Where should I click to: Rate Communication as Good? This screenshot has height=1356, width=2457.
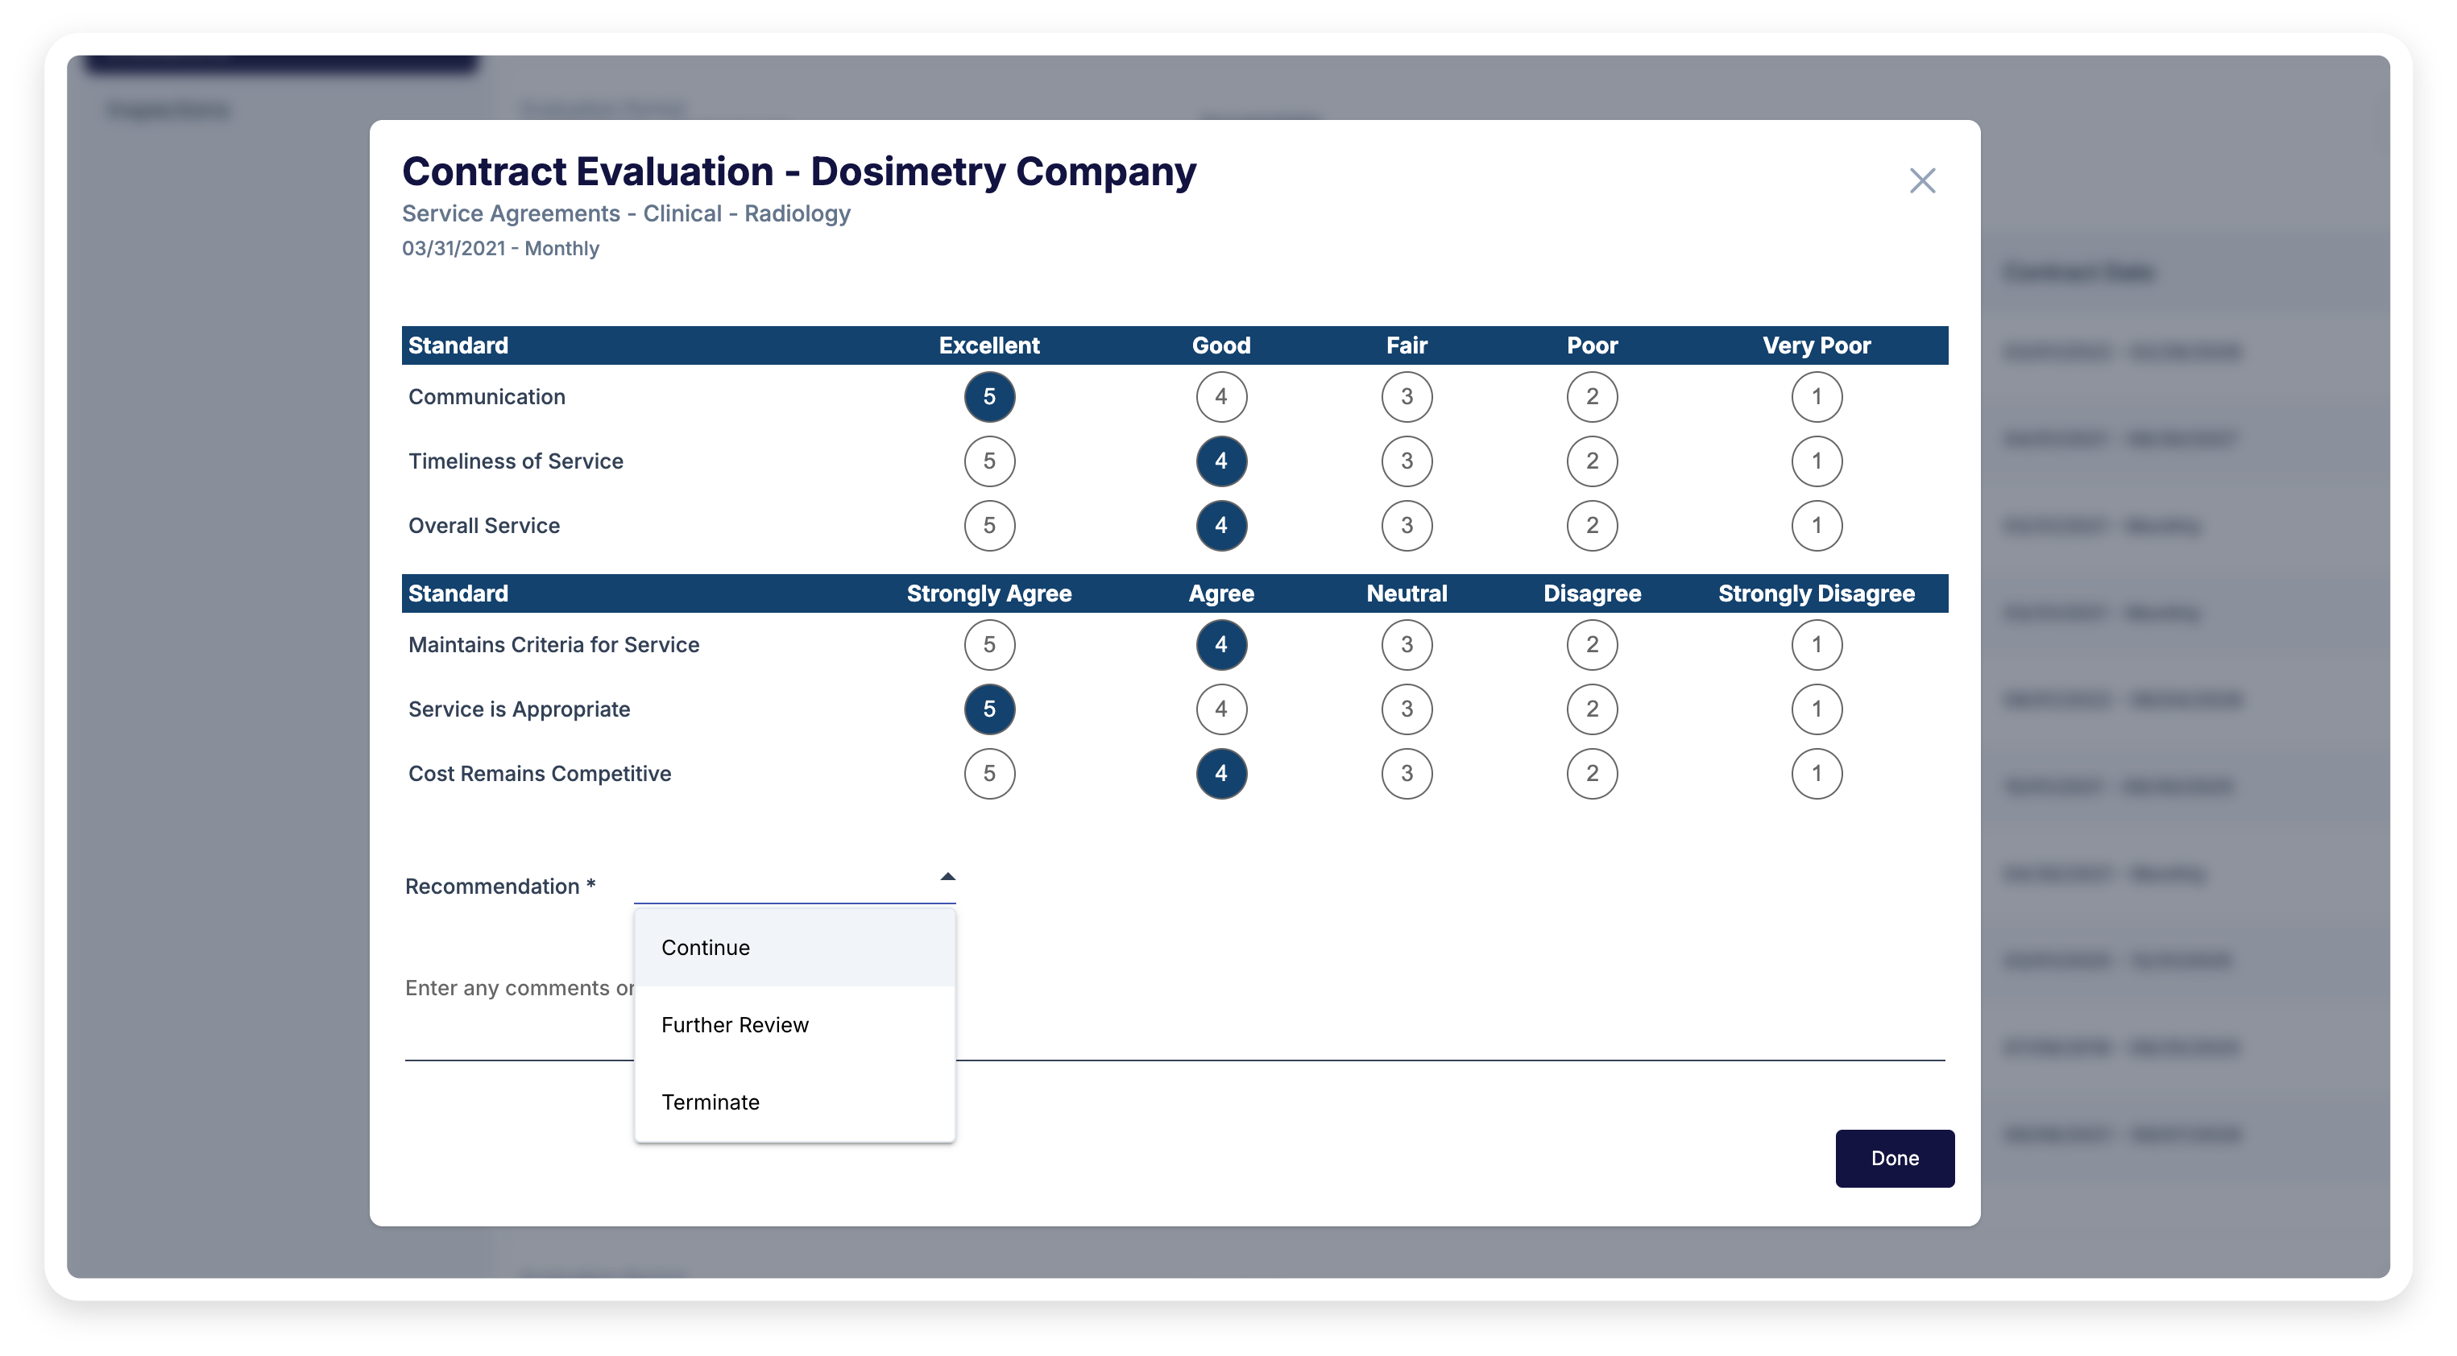(x=1221, y=397)
